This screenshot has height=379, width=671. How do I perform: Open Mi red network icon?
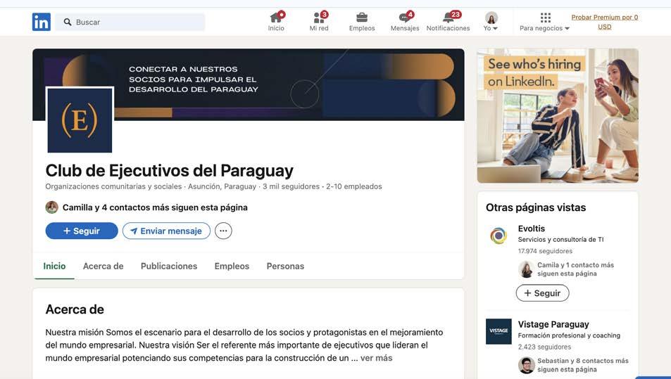(x=319, y=18)
